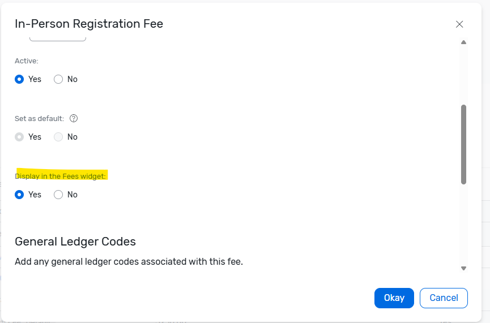Click the general ledger codes description text
Screen dimensions: 490x323
pos(129,262)
